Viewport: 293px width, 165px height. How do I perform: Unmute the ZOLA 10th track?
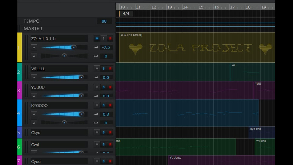[97, 38]
